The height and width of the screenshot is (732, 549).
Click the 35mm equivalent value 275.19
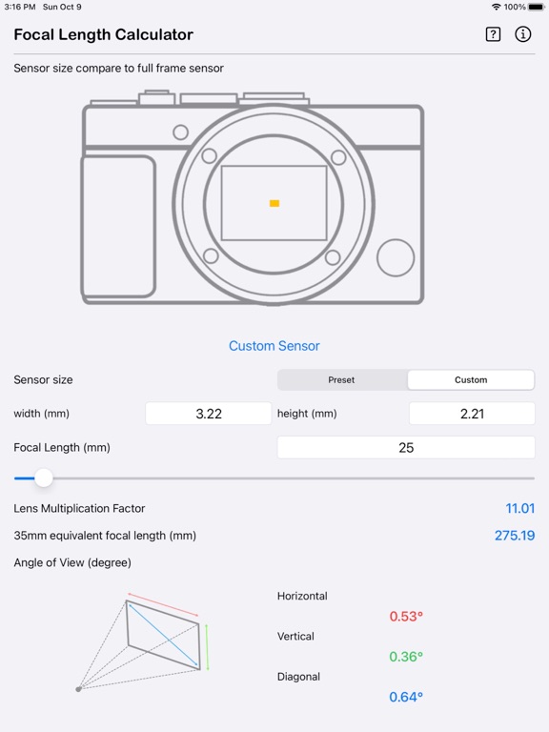[x=515, y=536]
